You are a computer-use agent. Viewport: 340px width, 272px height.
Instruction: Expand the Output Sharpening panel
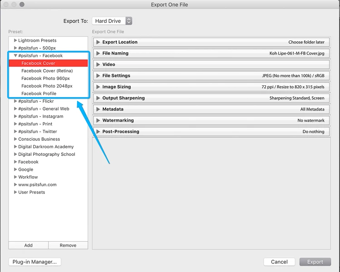coord(98,98)
